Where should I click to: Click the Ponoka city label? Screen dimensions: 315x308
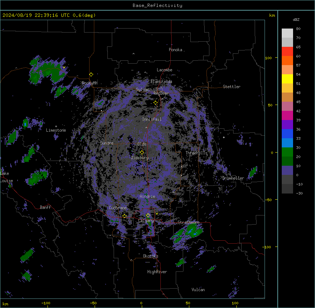pos(175,50)
